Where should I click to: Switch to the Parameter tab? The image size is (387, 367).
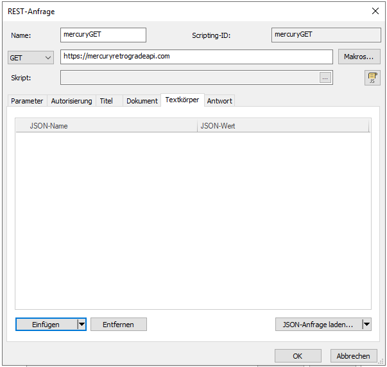click(27, 101)
